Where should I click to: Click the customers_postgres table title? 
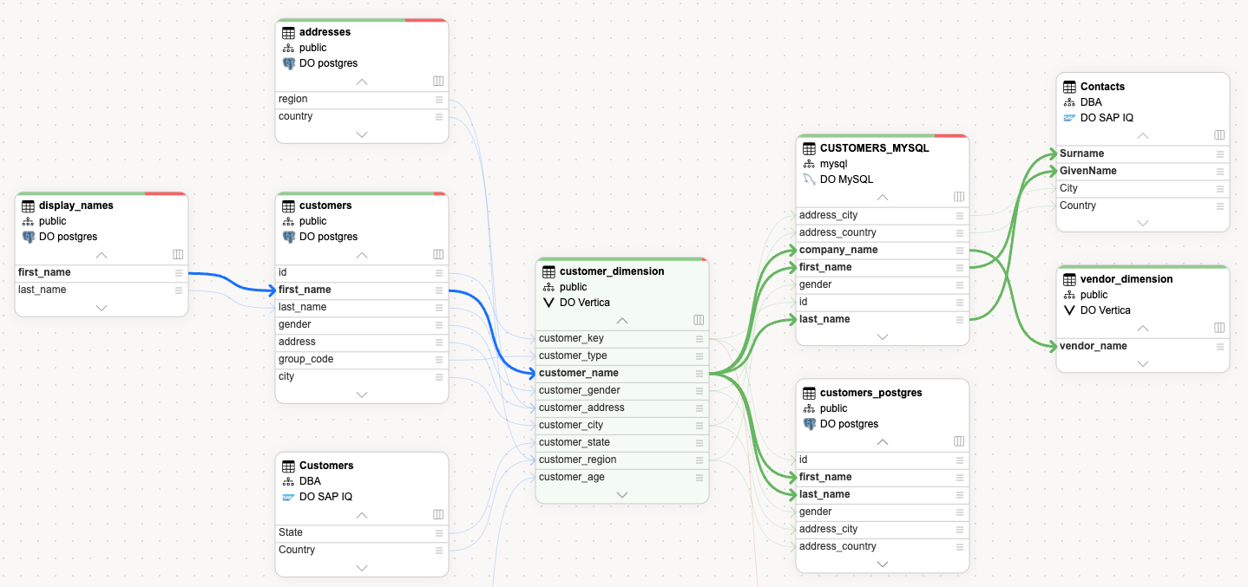tap(870, 393)
